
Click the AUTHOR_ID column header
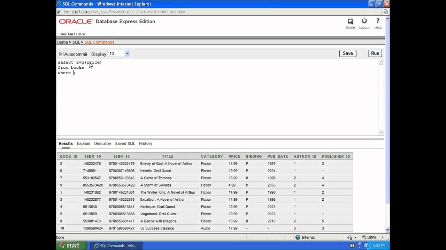click(x=305, y=156)
